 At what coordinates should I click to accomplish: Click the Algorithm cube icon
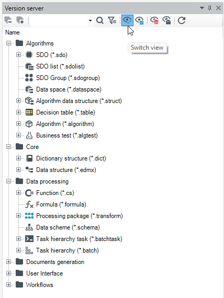[x=29, y=124]
